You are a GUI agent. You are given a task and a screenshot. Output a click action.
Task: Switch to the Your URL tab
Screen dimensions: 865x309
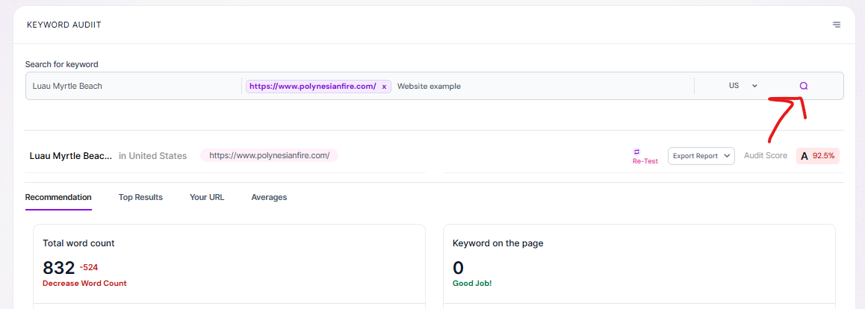click(x=207, y=197)
